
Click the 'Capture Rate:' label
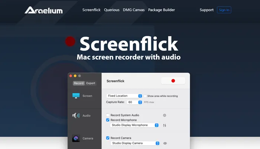click(115, 102)
